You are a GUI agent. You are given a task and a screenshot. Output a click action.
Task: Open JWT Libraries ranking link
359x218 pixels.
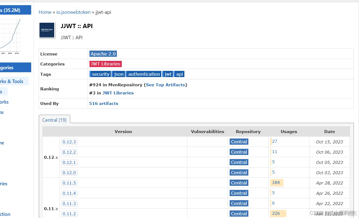click(x=118, y=93)
